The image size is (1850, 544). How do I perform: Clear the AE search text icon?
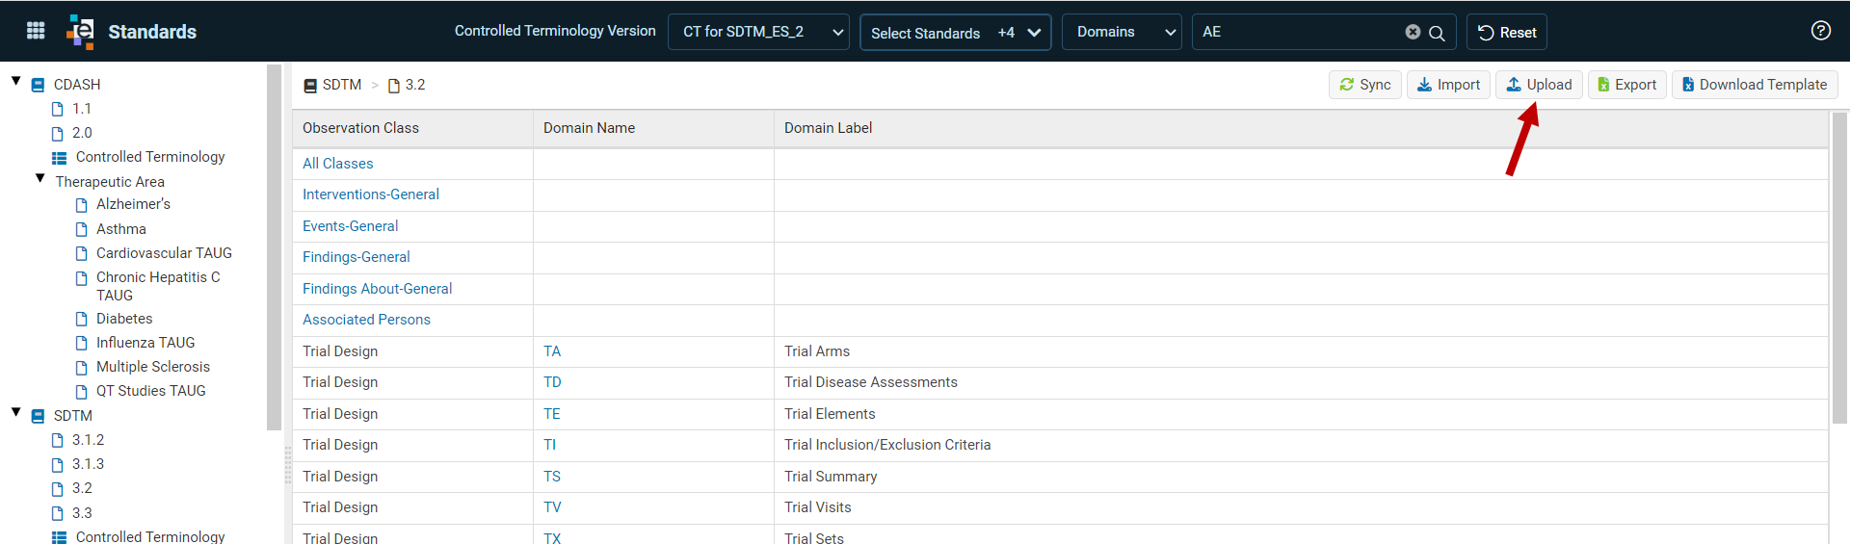(1413, 32)
